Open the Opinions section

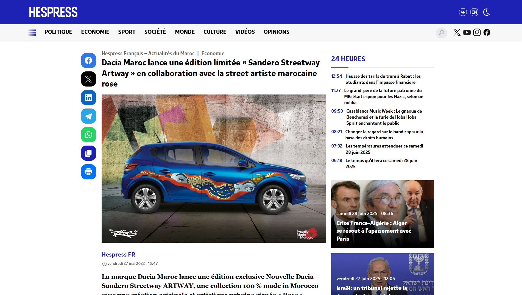tap(276, 32)
